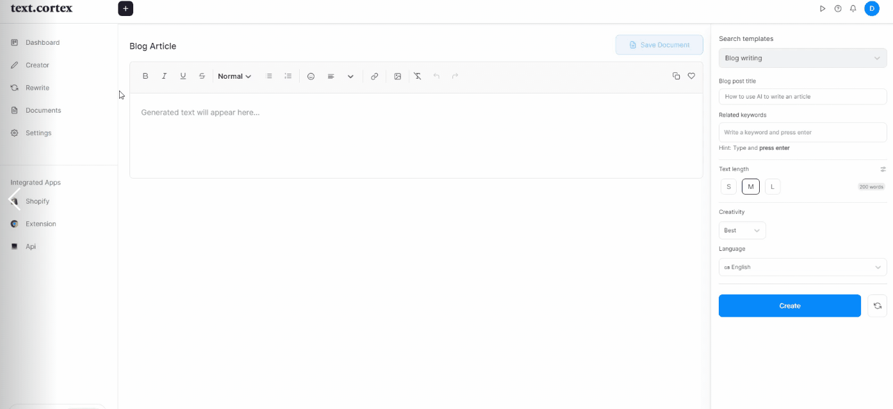The image size is (893, 409).
Task: Open the Extension integrated app
Action: click(x=40, y=224)
